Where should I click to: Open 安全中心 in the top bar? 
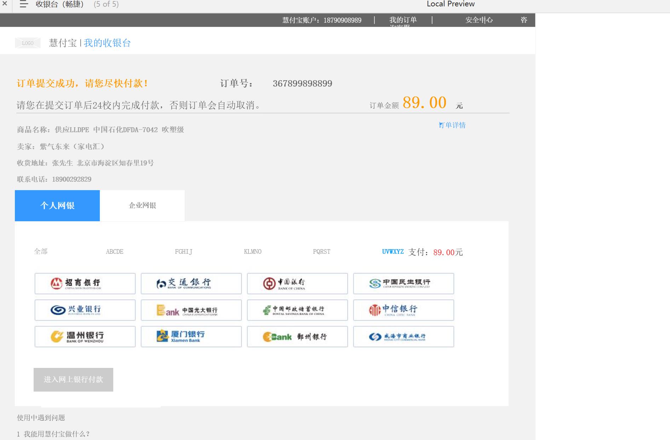(x=479, y=20)
